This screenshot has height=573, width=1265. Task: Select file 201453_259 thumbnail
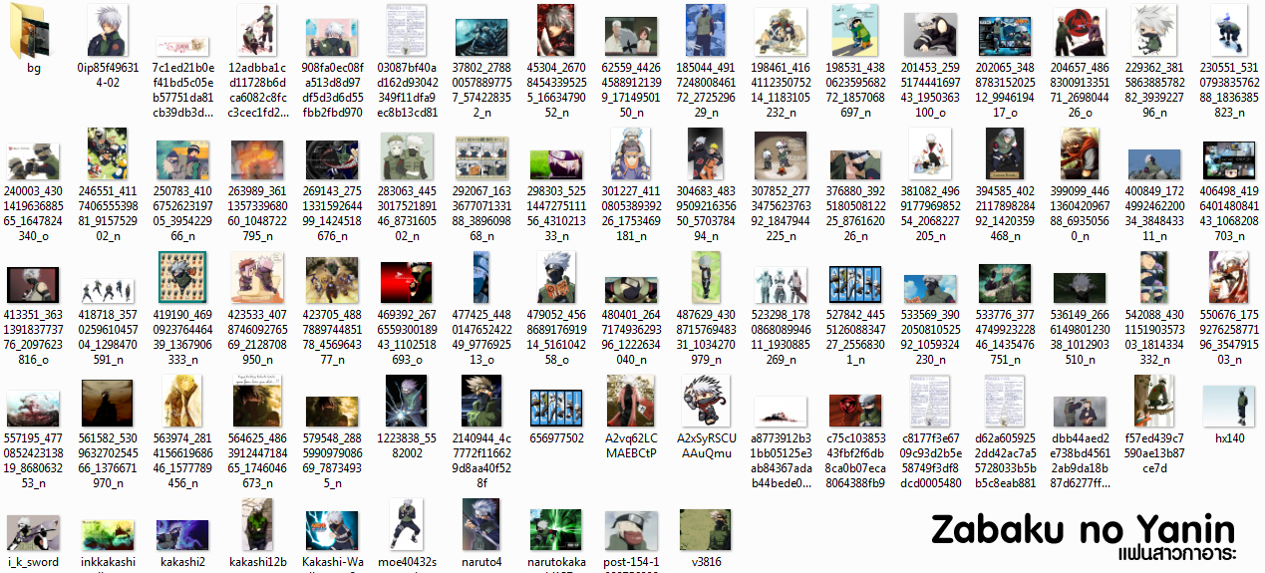pyautogui.click(x=930, y=35)
